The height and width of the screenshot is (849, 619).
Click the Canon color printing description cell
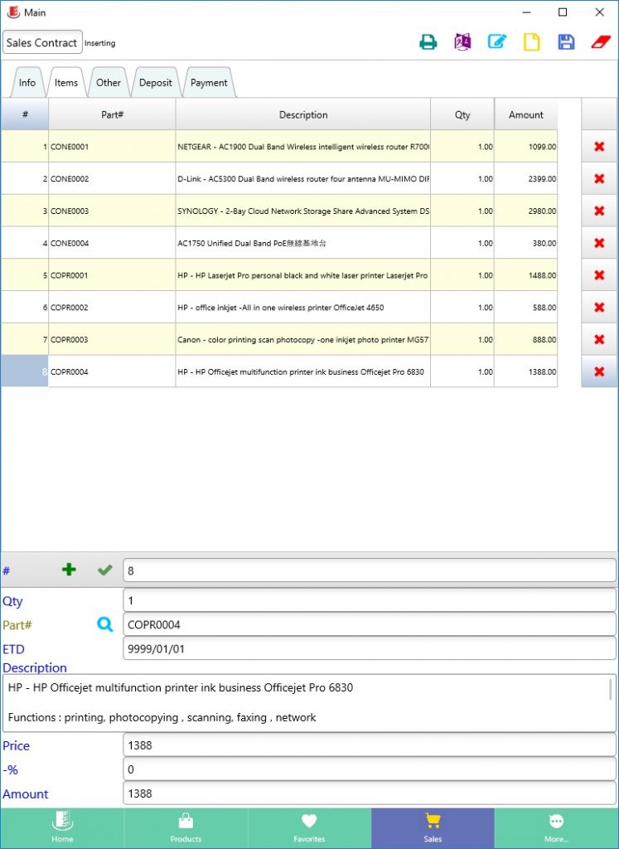[303, 339]
